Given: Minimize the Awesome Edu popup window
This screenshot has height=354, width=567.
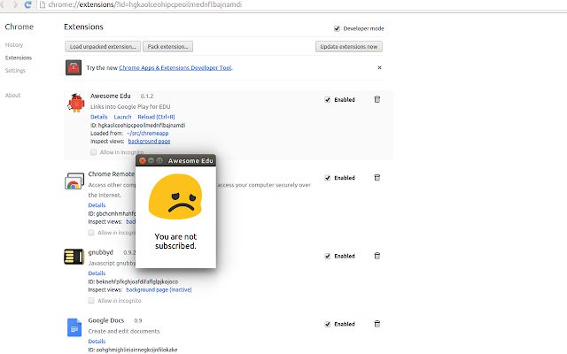Looking at the screenshot, I should (x=151, y=160).
